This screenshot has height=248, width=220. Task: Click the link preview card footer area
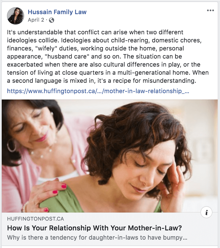coord(110,229)
